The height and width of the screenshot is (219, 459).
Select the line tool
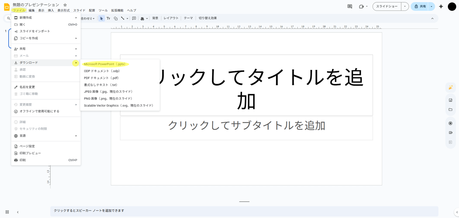pos(123,18)
